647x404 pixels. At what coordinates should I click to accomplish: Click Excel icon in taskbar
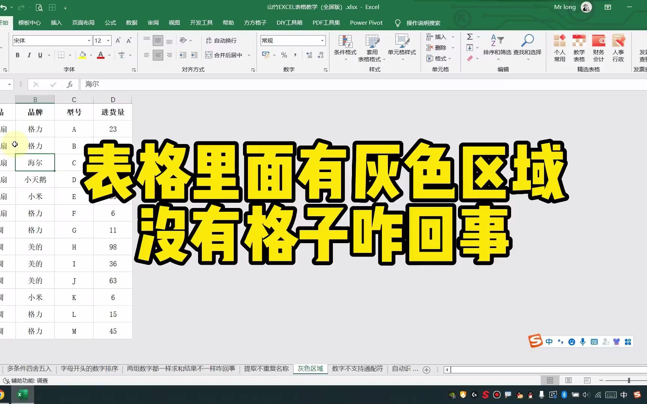pos(22,395)
